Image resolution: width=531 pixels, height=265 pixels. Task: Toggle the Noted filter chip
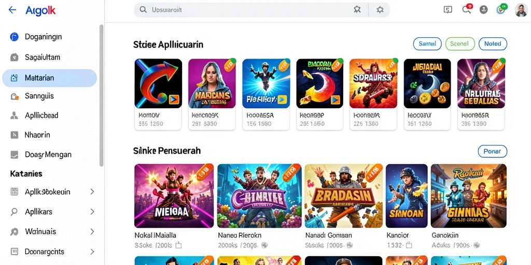[x=493, y=43]
